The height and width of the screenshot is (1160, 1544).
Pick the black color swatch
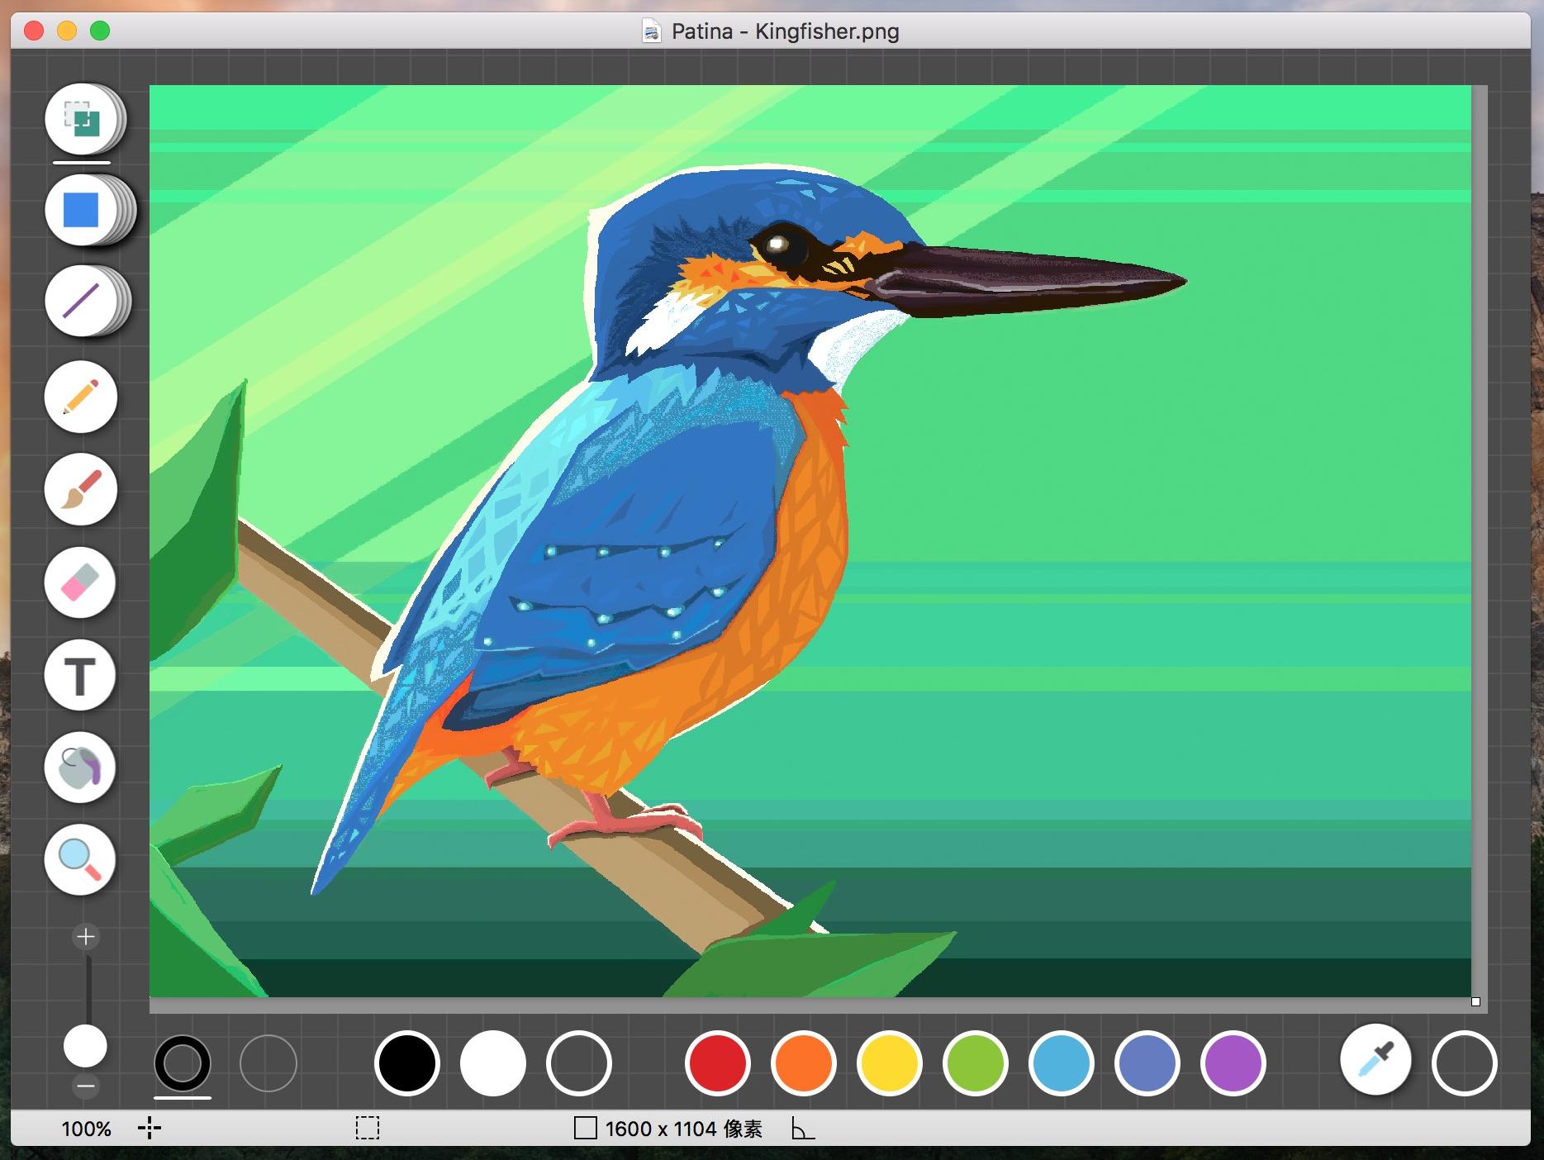(x=407, y=1063)
